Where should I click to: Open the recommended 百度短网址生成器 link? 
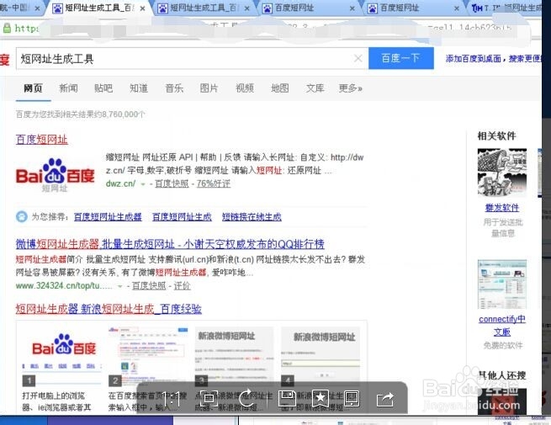pyautogui.click(x=108, y=217)
